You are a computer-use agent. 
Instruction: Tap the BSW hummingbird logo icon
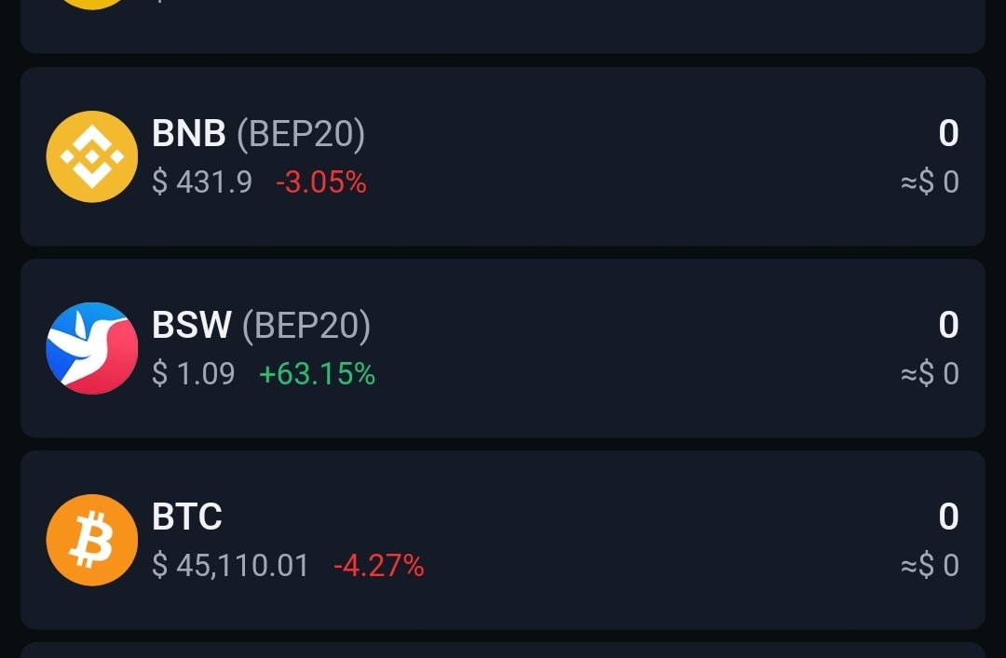[x=91, y=348]
